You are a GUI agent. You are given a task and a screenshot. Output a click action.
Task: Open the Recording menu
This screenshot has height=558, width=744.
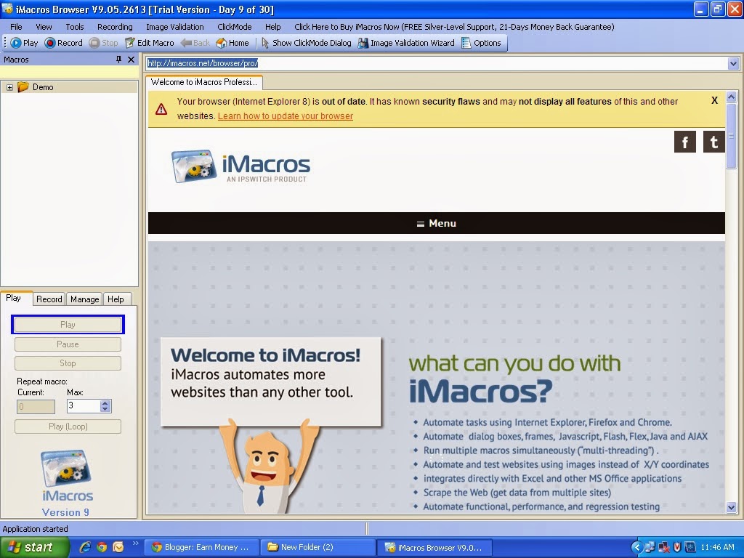[115, 27]
